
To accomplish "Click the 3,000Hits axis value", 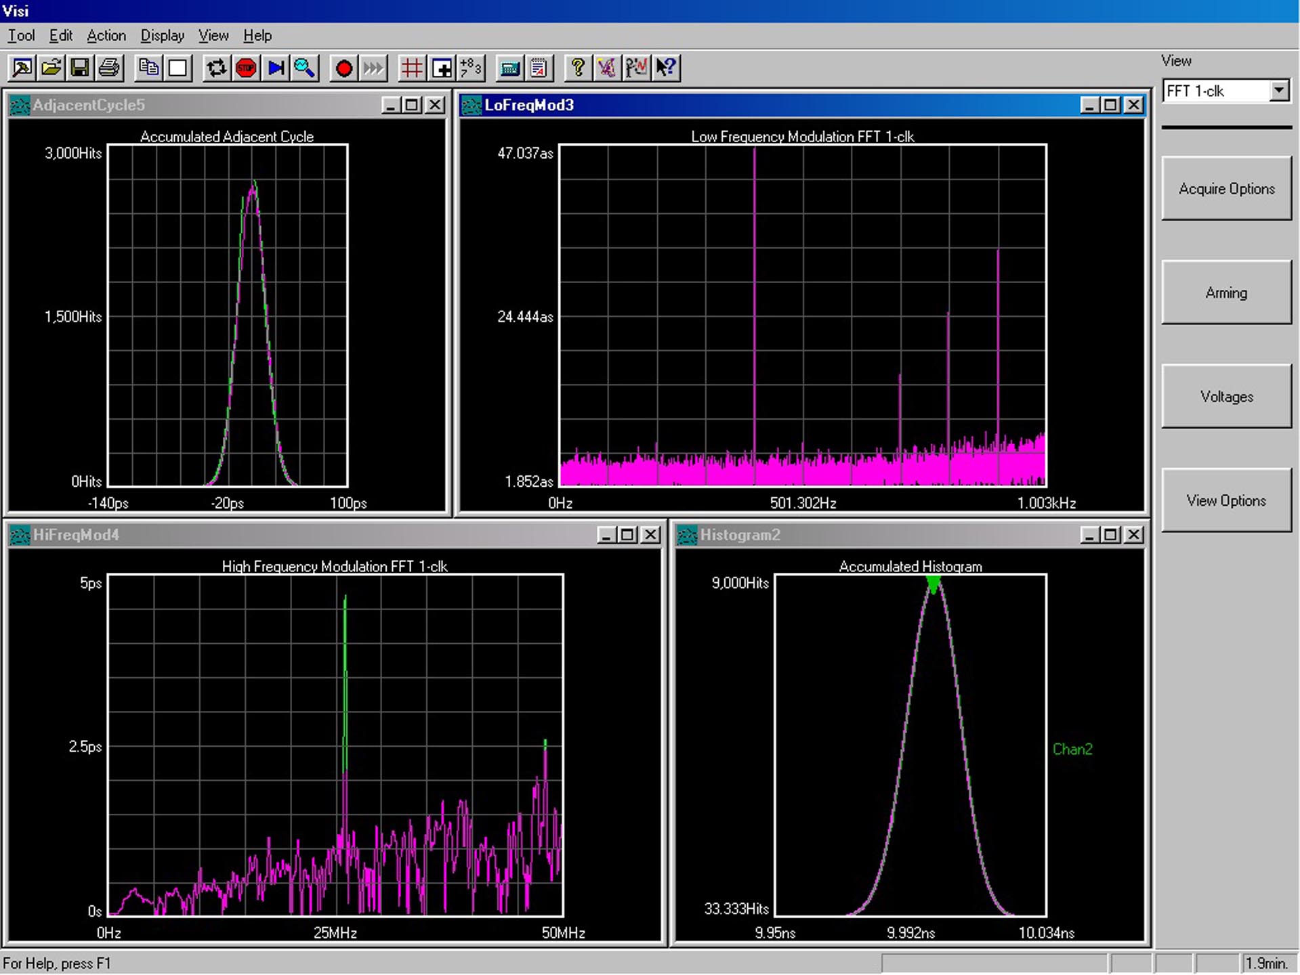I will (73, 153).
